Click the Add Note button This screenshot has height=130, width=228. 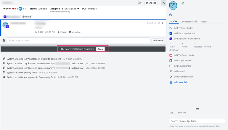click(158, 41)
